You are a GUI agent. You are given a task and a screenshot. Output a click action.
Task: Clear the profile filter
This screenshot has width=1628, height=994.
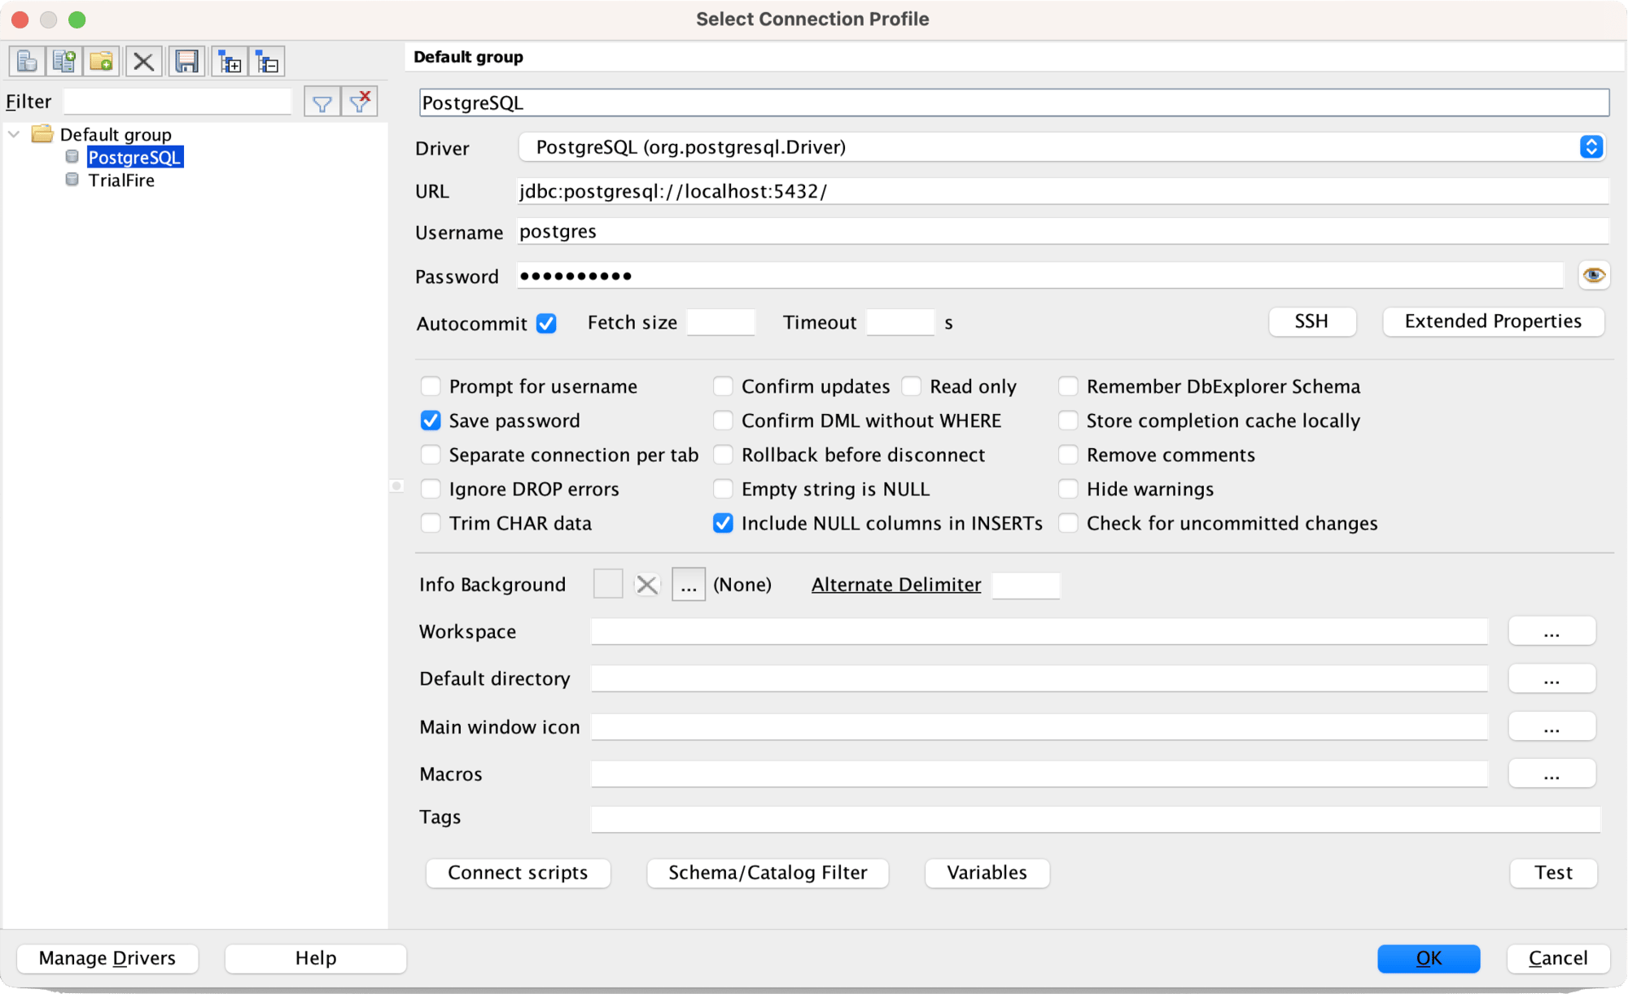click(359, 101)
